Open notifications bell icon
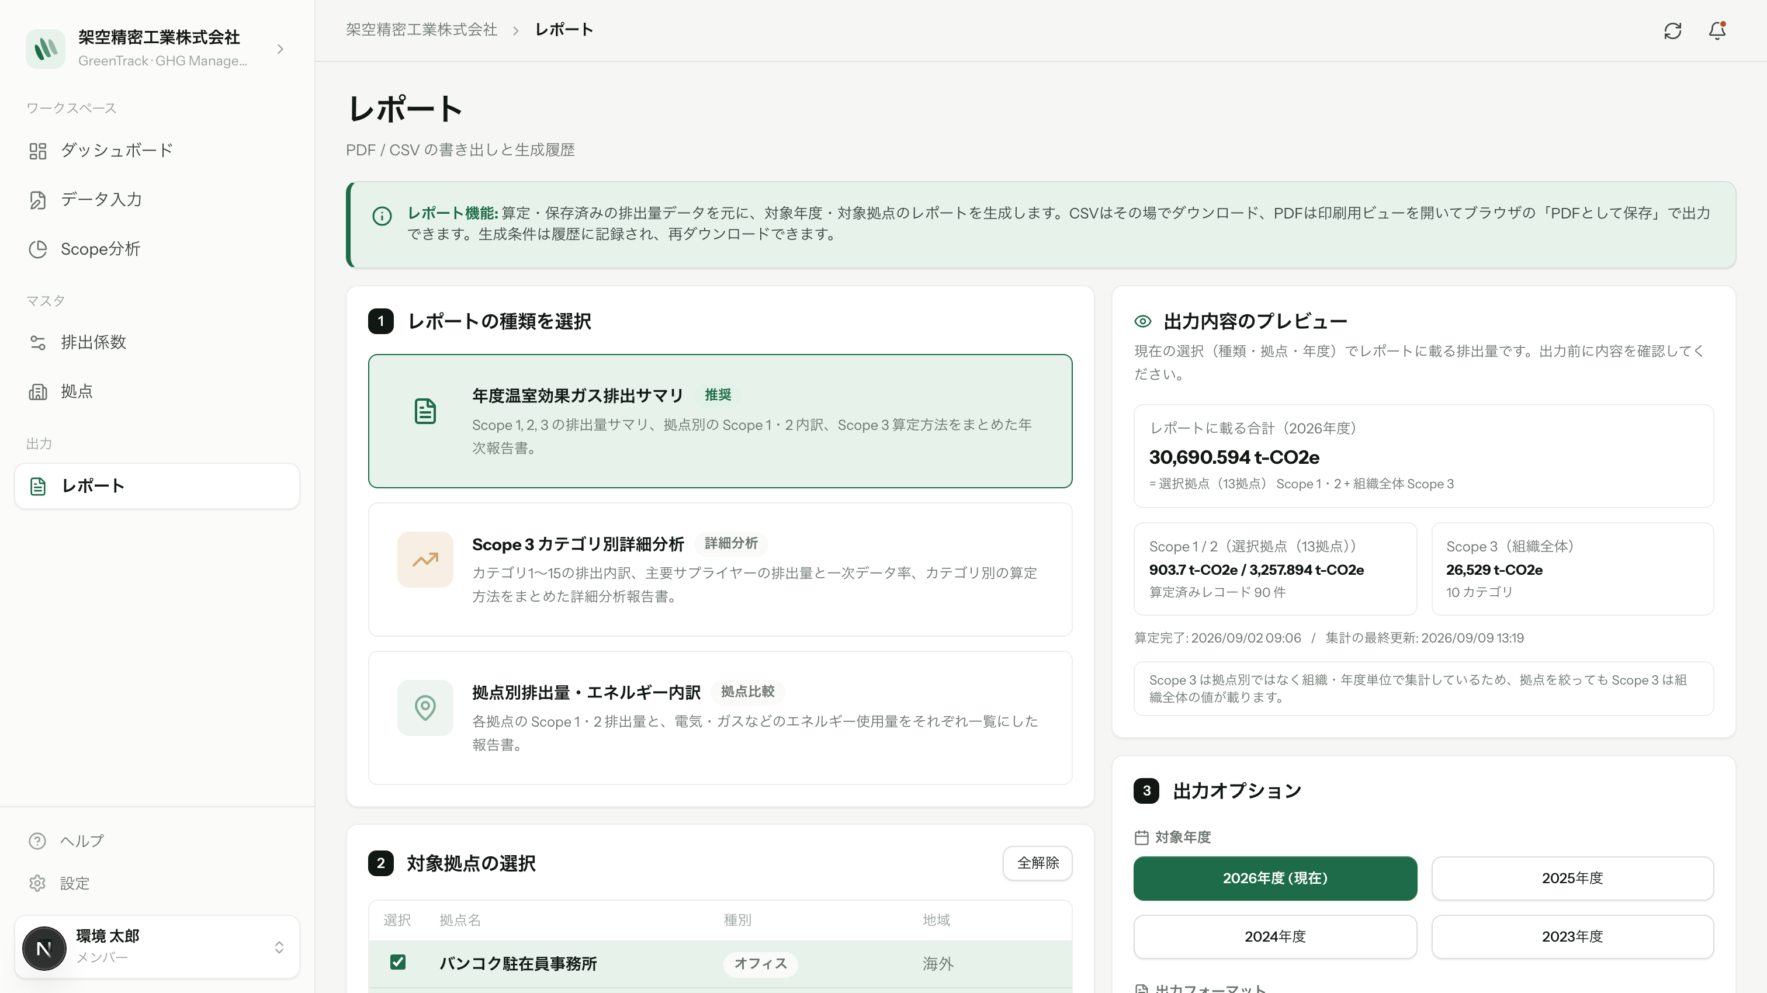 [1717, 31]
